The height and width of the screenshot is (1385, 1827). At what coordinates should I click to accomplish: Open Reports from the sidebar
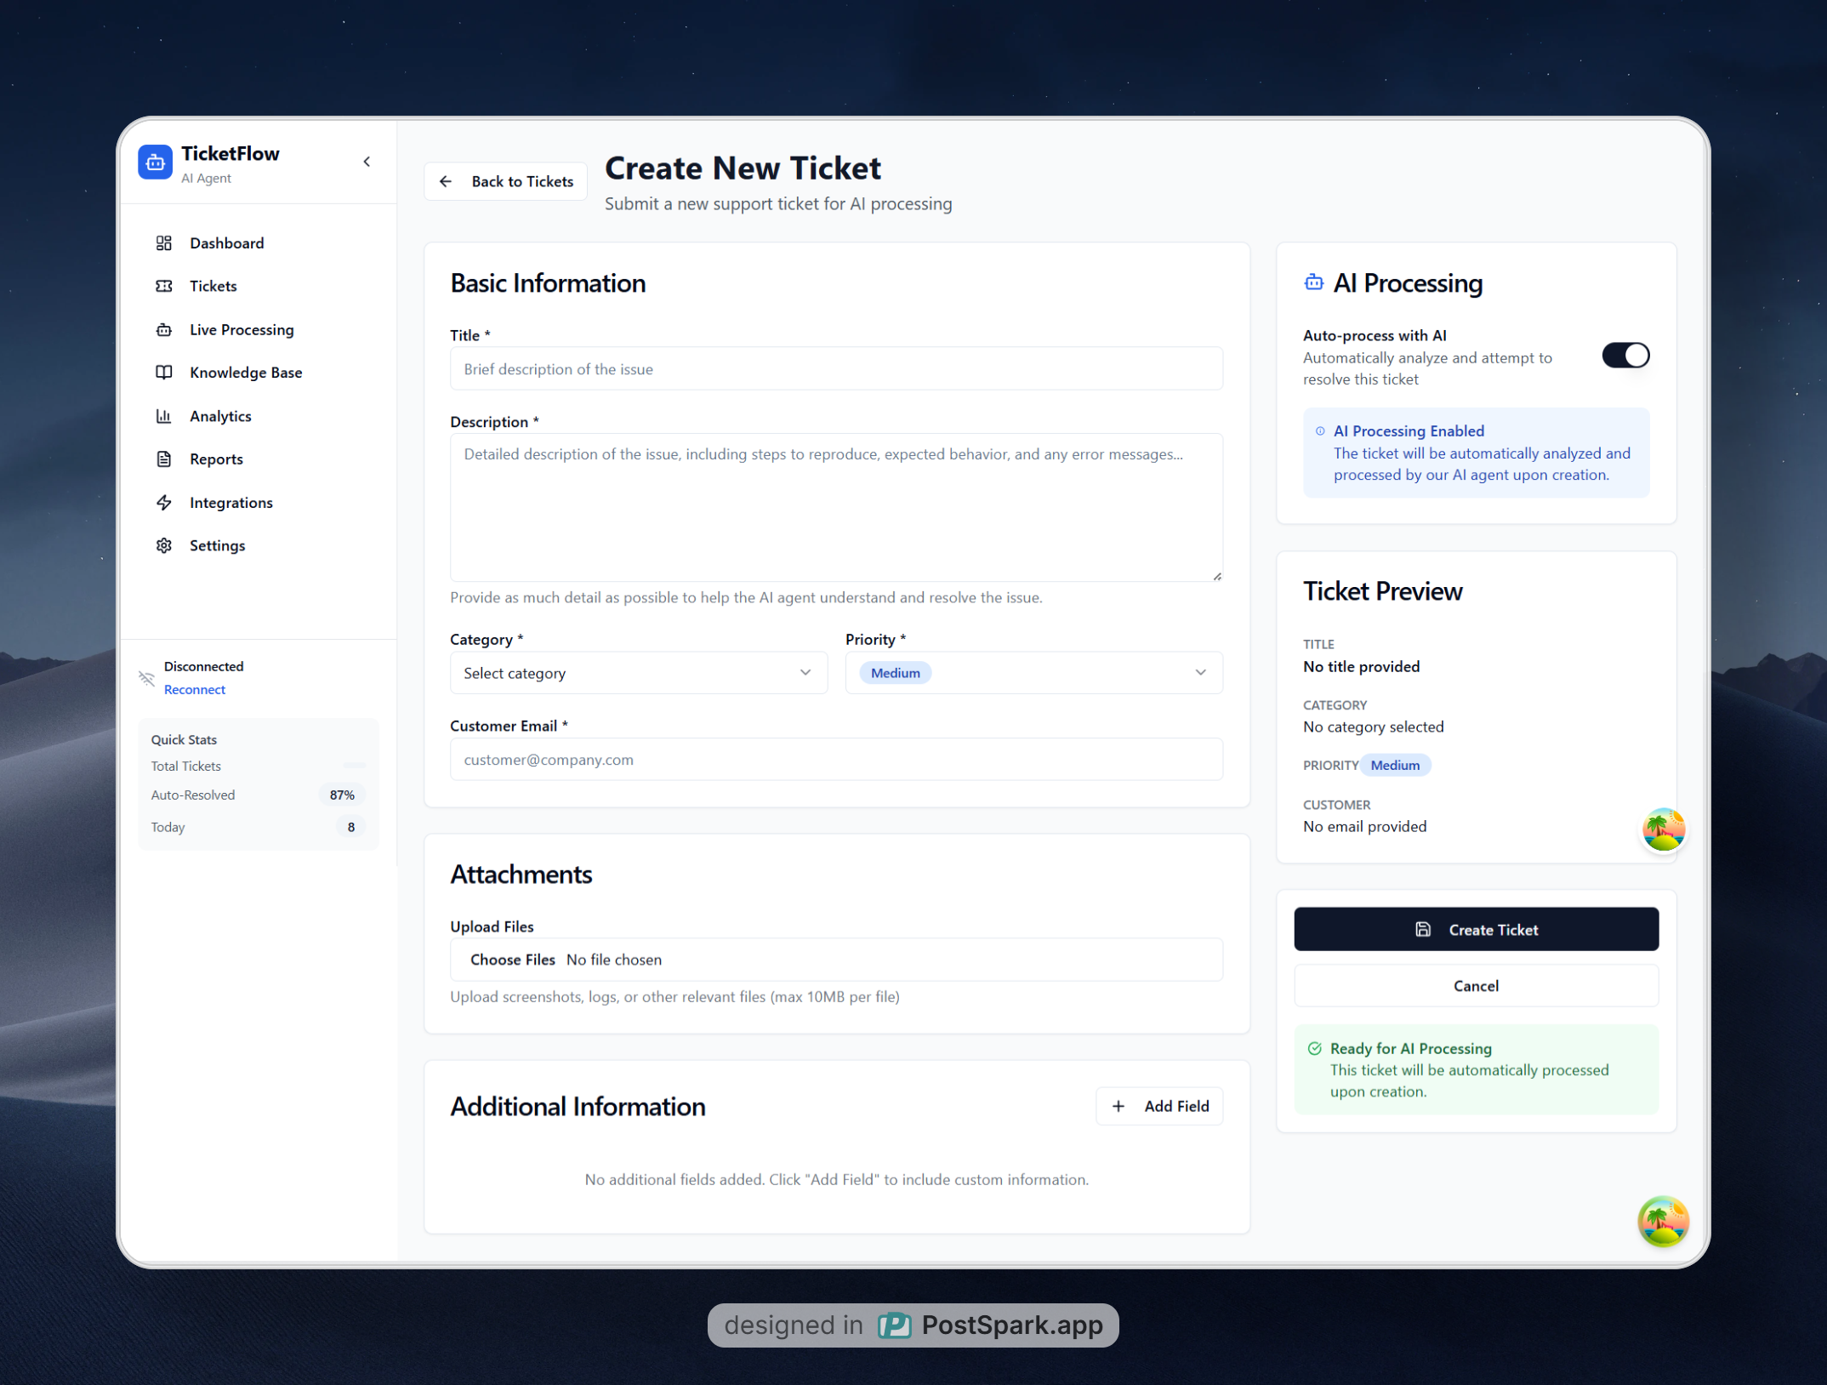[x=215, y=459]
